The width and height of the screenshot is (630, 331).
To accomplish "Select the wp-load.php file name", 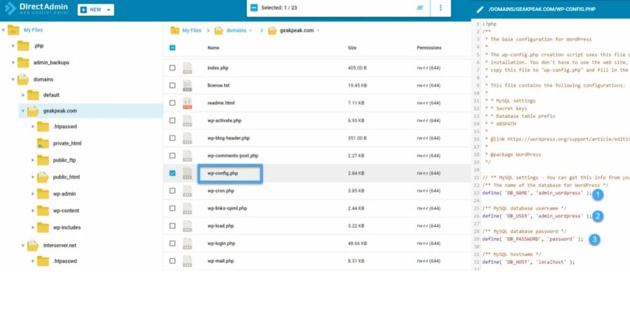I will 221,226.
